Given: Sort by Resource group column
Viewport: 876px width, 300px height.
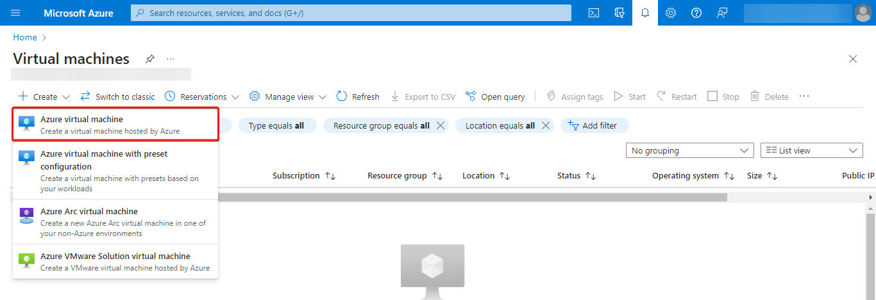Looking at the screenshot, I should coord(405,175).
